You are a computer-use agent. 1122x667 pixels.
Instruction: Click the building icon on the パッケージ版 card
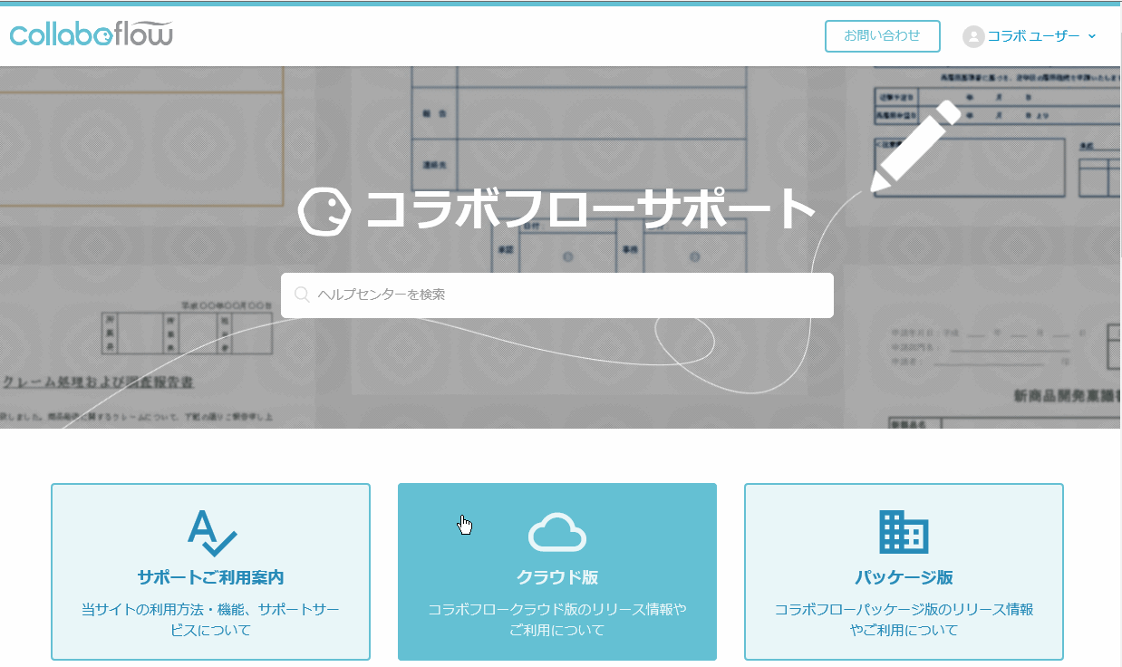click(904, 532)
